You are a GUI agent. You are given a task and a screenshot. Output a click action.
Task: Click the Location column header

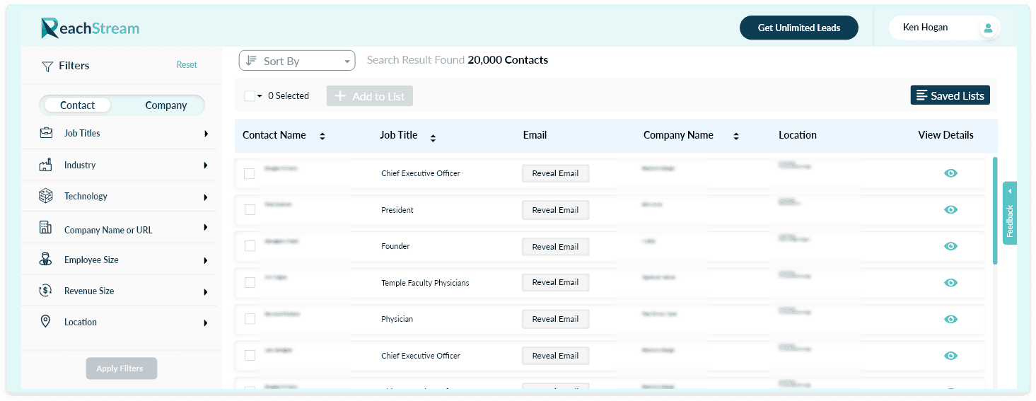[x=798, y=135]
